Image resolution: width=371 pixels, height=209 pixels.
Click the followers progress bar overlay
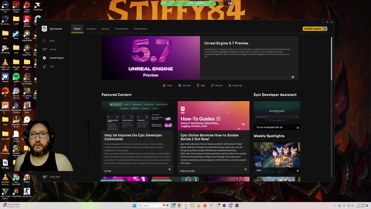tap(197, 3)
